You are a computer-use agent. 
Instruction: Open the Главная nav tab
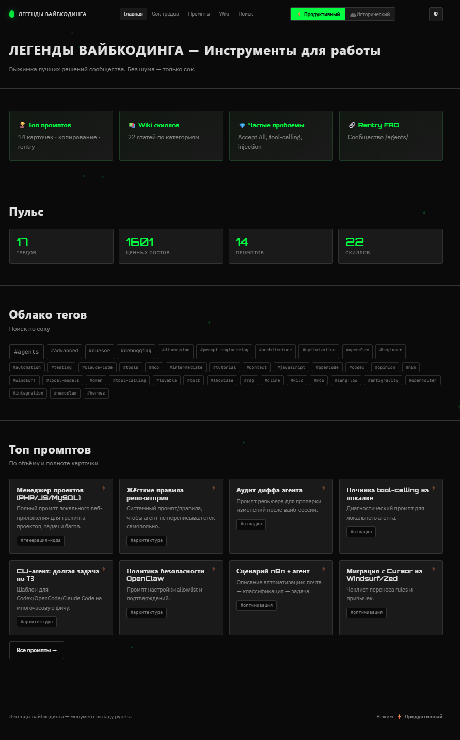point(133,14)
